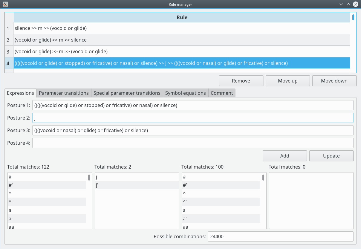Click the Move down button
Image resolution: width=361 pixels, height=249 pixels.
pyautogui.click(x=334, y=81)
